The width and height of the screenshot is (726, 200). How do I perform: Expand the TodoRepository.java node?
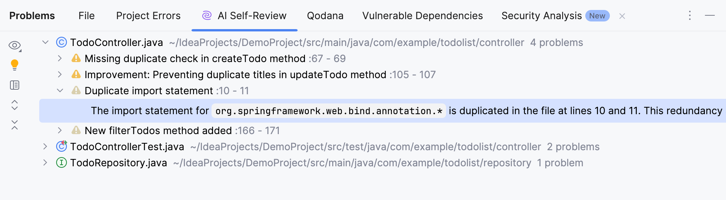click(45, 163)
